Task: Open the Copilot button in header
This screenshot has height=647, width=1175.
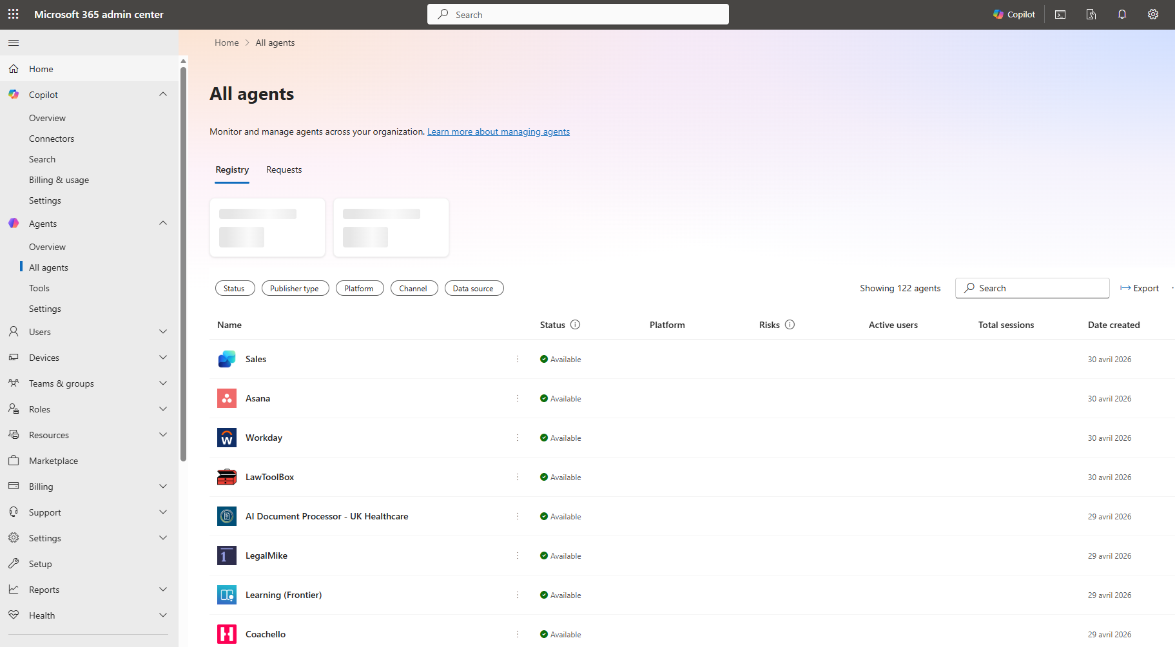Action: (1014, 14)
